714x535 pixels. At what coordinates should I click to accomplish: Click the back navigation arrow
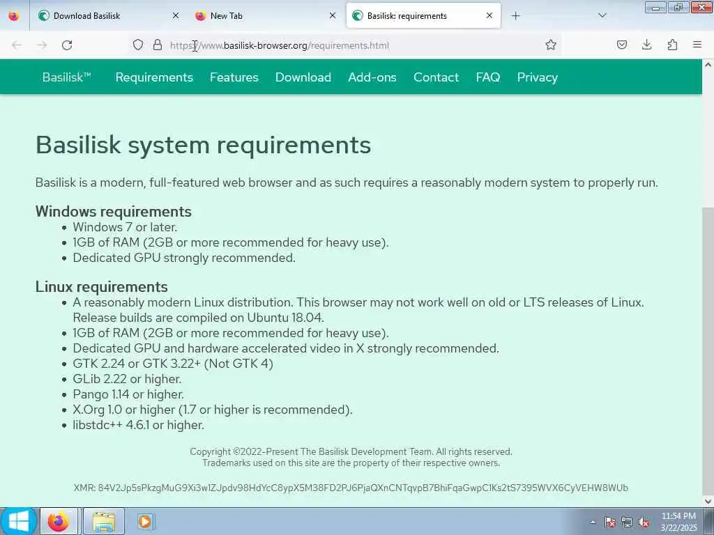(x=17, y=45)
